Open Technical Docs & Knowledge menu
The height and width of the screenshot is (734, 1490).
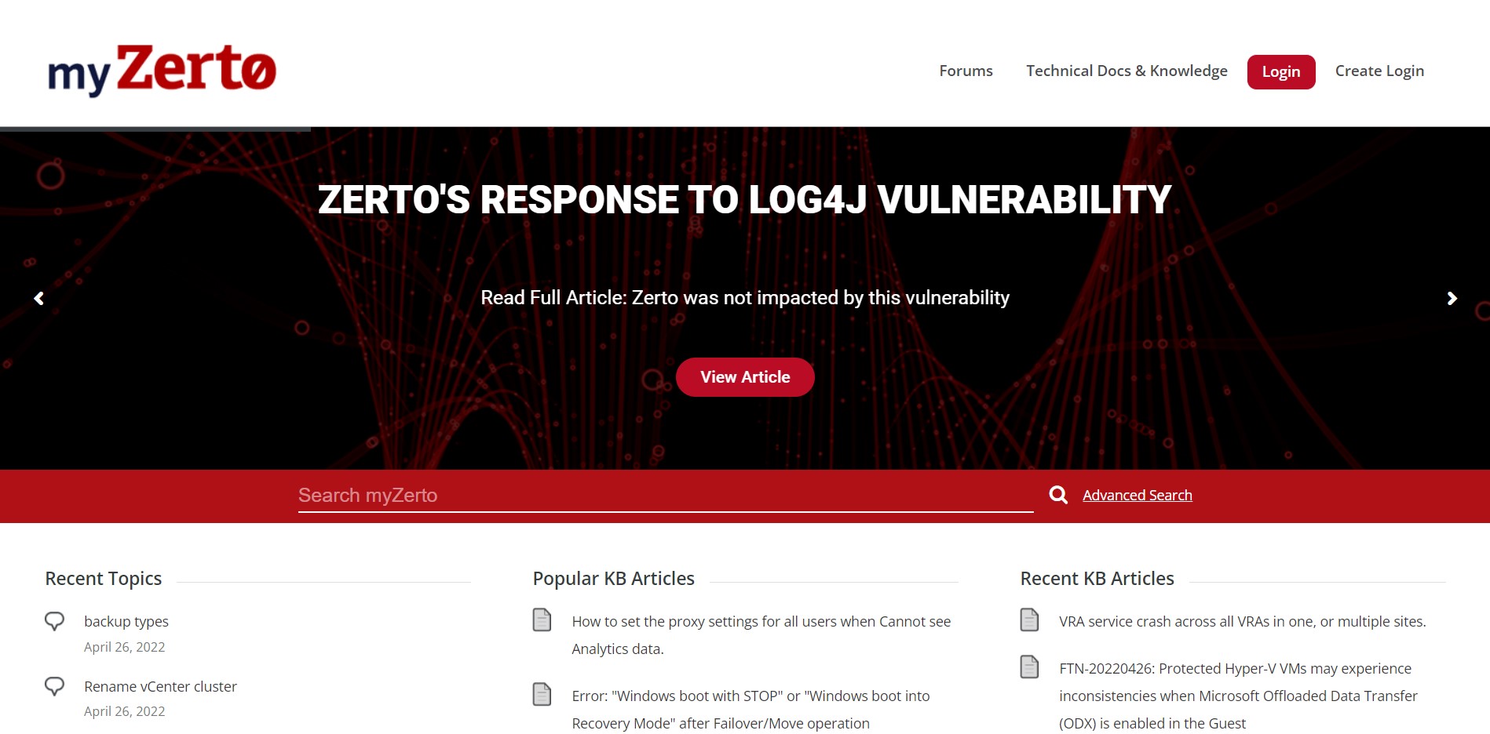[x=1127, y=71]
